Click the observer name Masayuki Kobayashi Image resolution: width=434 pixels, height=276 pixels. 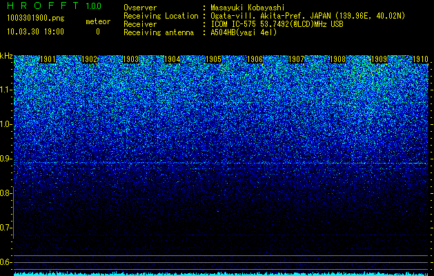click(248, 8)
